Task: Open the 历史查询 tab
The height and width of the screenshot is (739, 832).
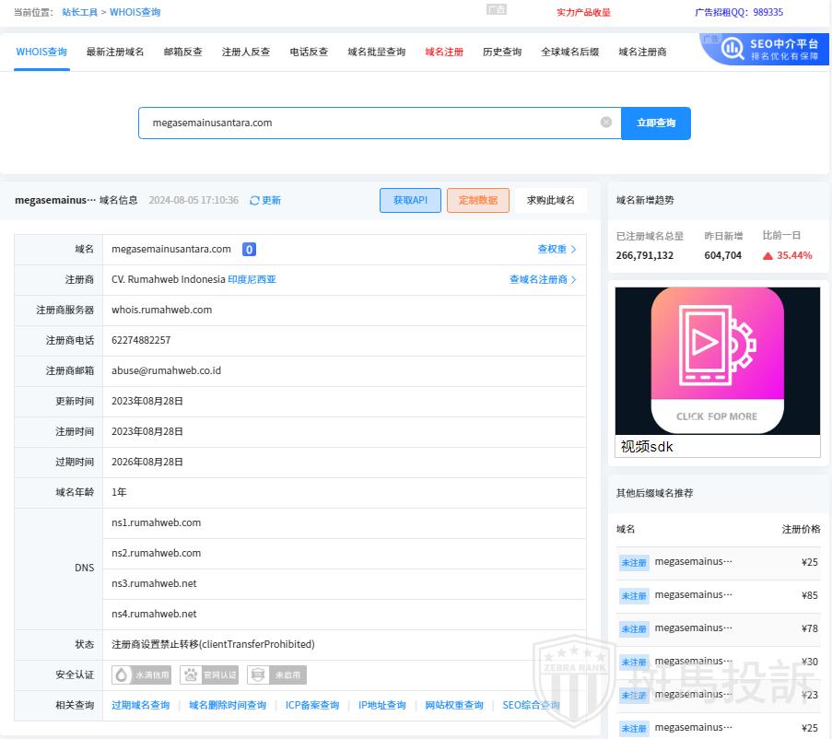Action: [x=502, y=52]
